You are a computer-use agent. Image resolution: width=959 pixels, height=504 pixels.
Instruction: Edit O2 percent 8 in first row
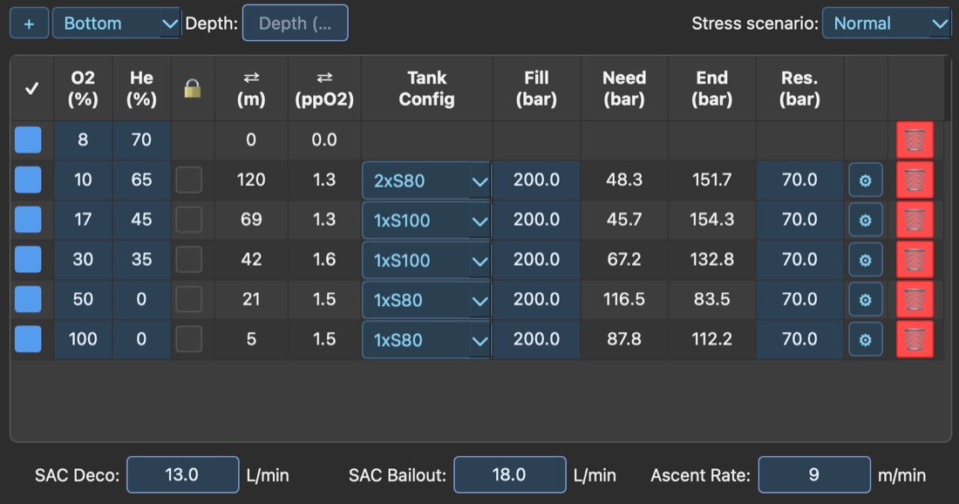[83, 140]
